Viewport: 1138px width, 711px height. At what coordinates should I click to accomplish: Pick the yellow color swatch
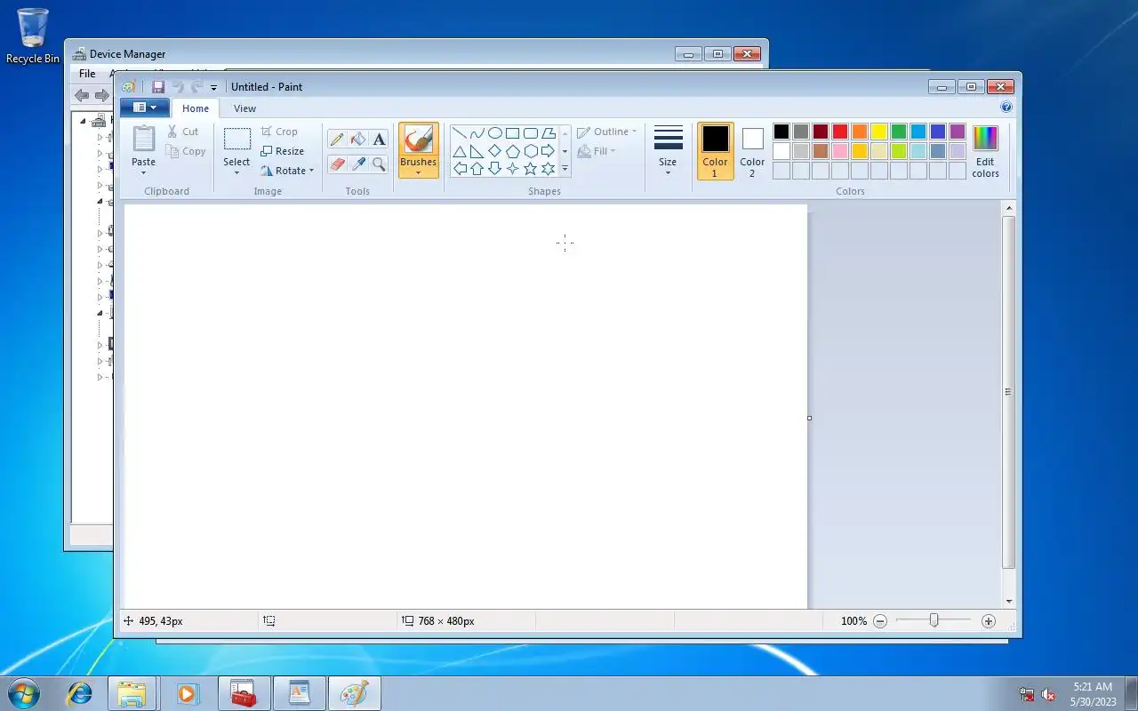[x=879, y=132]
